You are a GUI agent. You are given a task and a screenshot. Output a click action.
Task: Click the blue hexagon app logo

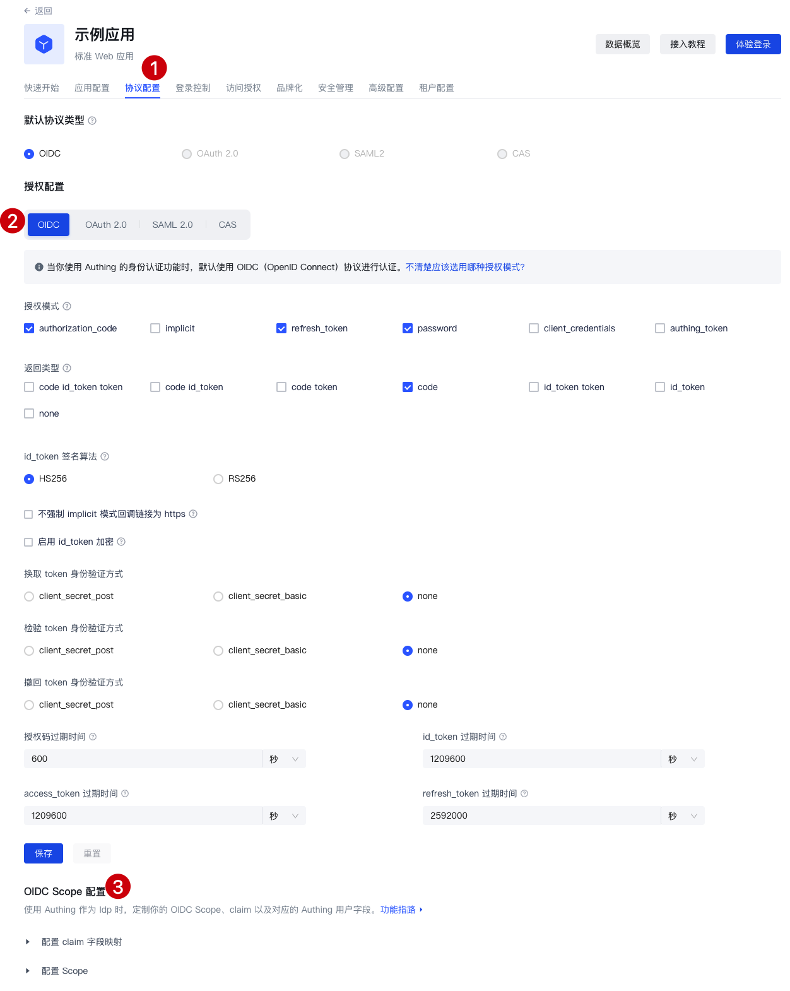tap(44, 44)
